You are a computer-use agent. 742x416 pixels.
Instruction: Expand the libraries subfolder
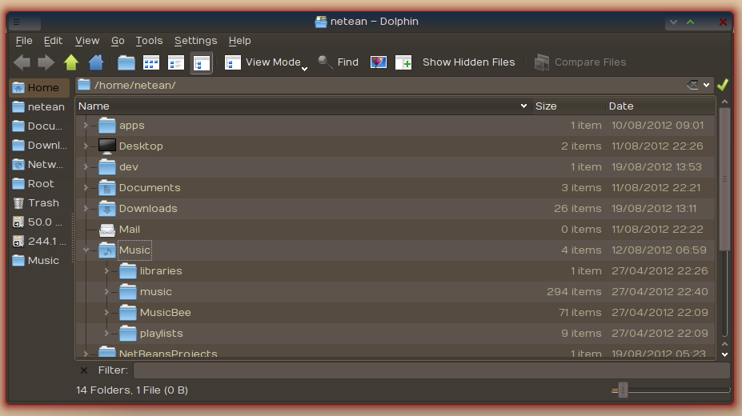(x=106, y=271)
